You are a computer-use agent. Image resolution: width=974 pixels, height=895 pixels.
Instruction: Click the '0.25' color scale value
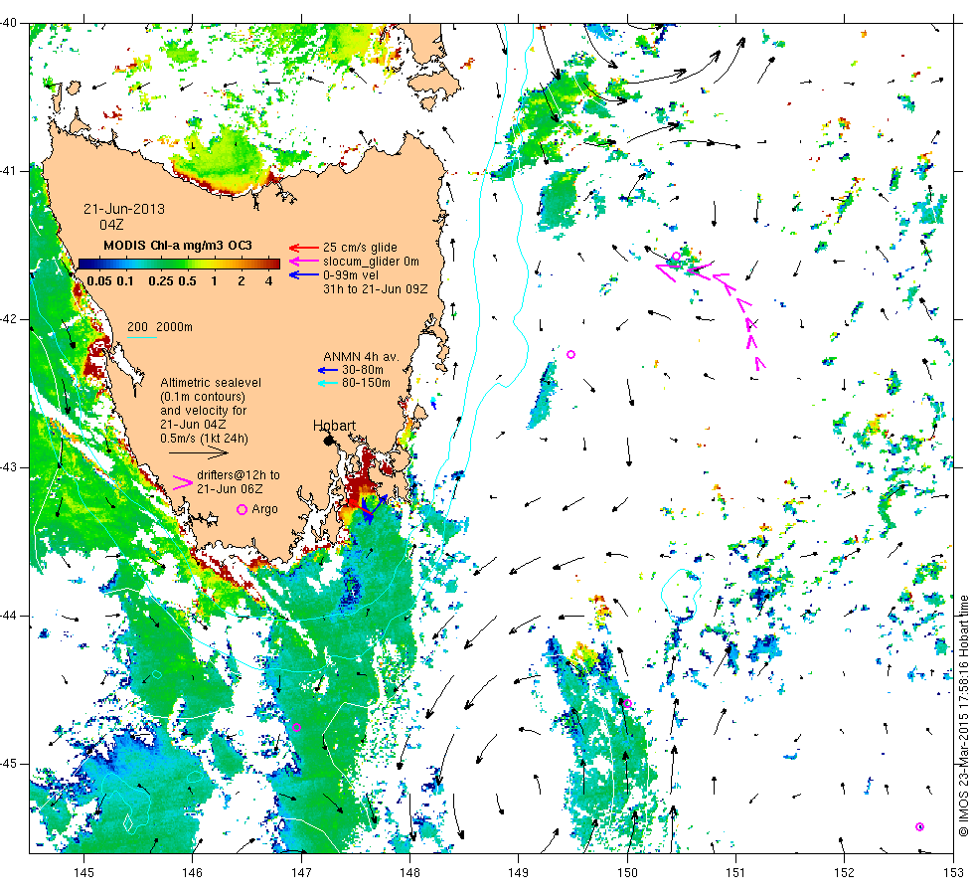[160, 280]
